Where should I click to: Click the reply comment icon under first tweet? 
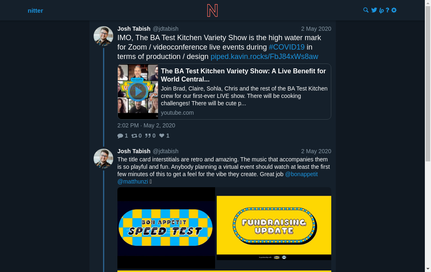(x=120, y=136)
